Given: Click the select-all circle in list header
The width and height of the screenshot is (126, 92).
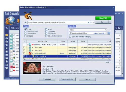Looking at the screenshot, I should (x=25, y=41).
